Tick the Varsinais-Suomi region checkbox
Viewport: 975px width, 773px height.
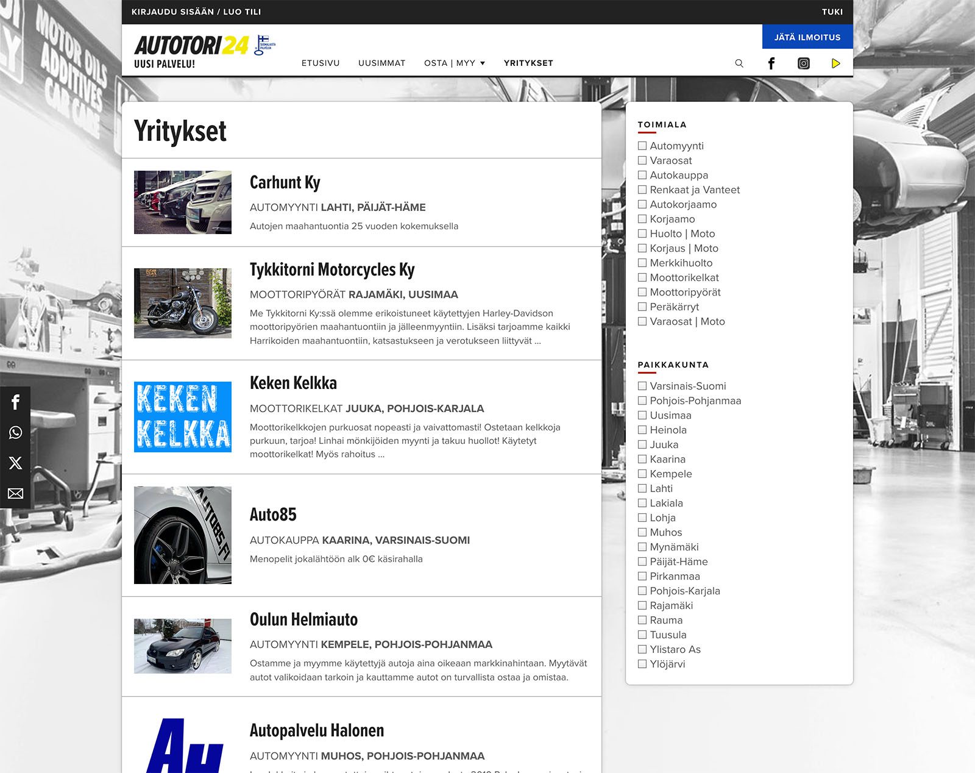(642, 386)
